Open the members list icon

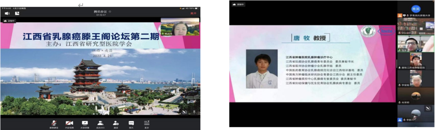click(x=100, y=123)
